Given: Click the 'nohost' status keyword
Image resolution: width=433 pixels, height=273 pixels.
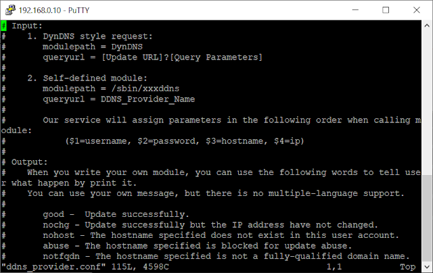Looking at the screenshot, I should click(59, 235).
